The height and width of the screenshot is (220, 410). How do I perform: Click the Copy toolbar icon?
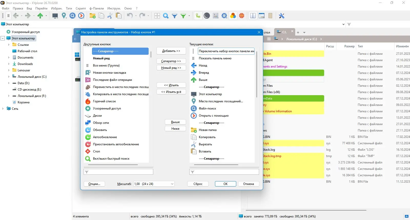tap(101, 16)
